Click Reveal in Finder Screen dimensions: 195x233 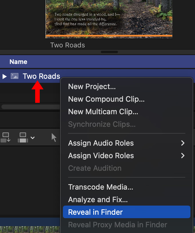(x=95, y=212)
